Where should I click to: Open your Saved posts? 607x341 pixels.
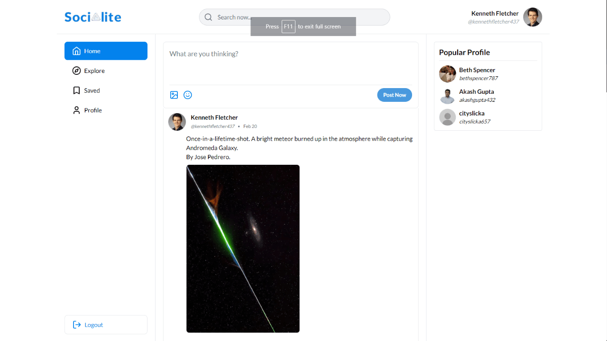click(x=92, y=90)
